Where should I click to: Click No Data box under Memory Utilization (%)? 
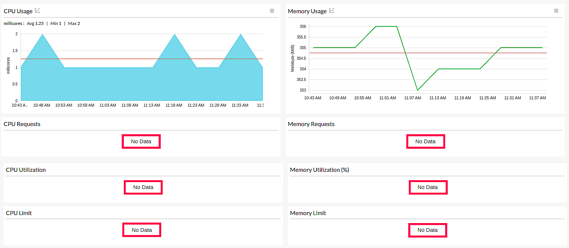428,187
